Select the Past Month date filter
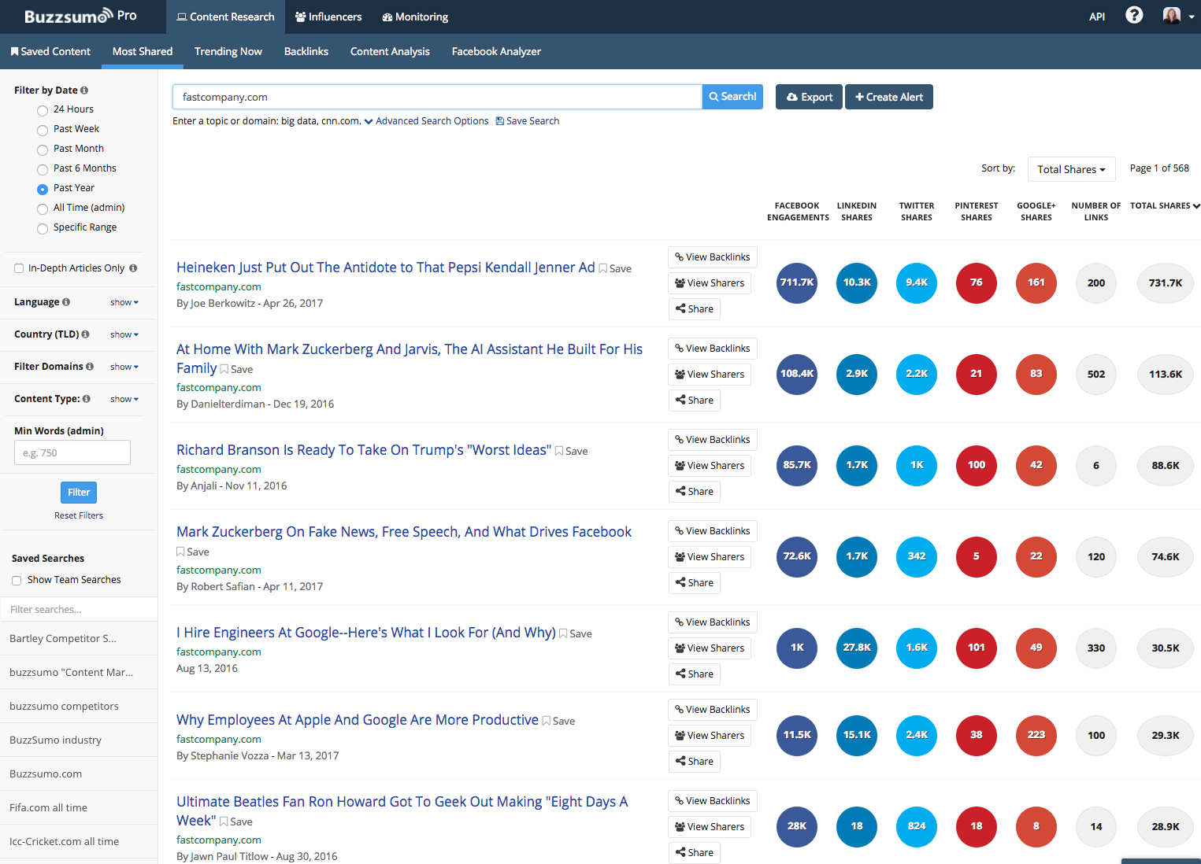 pos(43,150)
